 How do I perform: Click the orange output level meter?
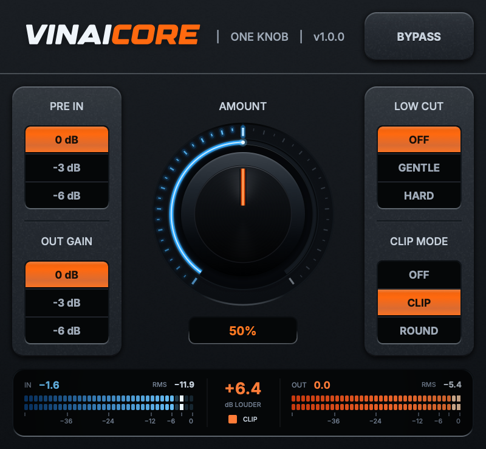(x=376, y=403)
